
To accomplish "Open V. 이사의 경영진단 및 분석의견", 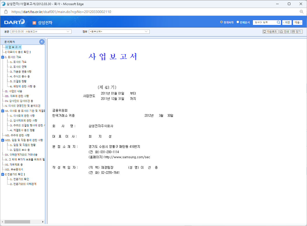I will (23, 106).
